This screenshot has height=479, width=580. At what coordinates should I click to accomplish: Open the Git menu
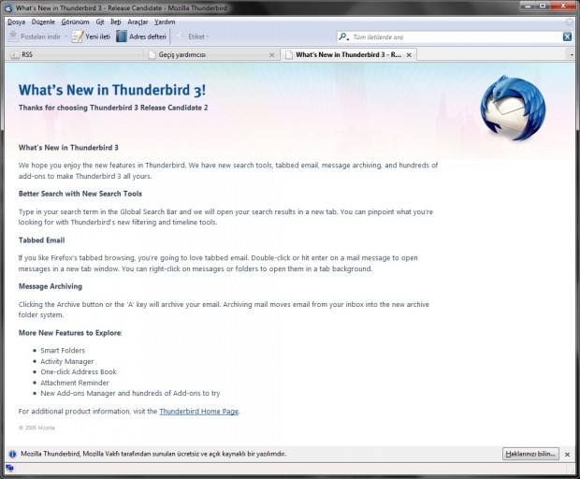click(x=100, y=22)
